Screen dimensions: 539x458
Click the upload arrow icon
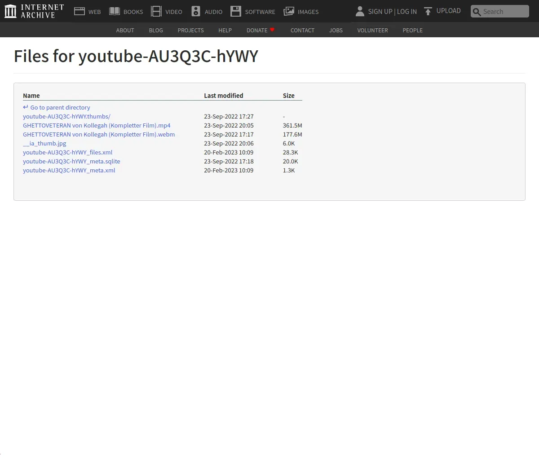click(x=428, y=11)
